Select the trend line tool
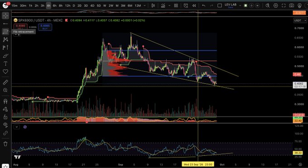Screen dimensions: 308x168 (5, 24)
